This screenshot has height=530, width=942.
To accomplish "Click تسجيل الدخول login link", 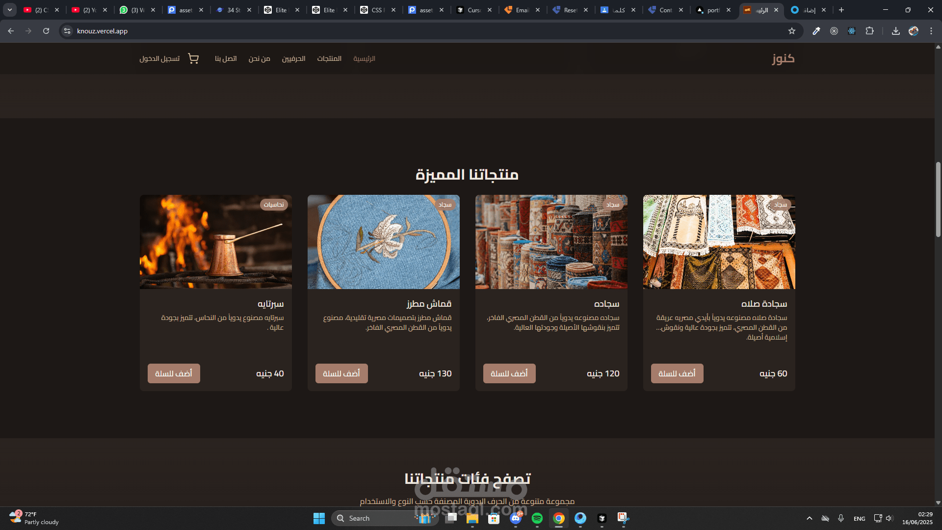I will coord(159,58).
